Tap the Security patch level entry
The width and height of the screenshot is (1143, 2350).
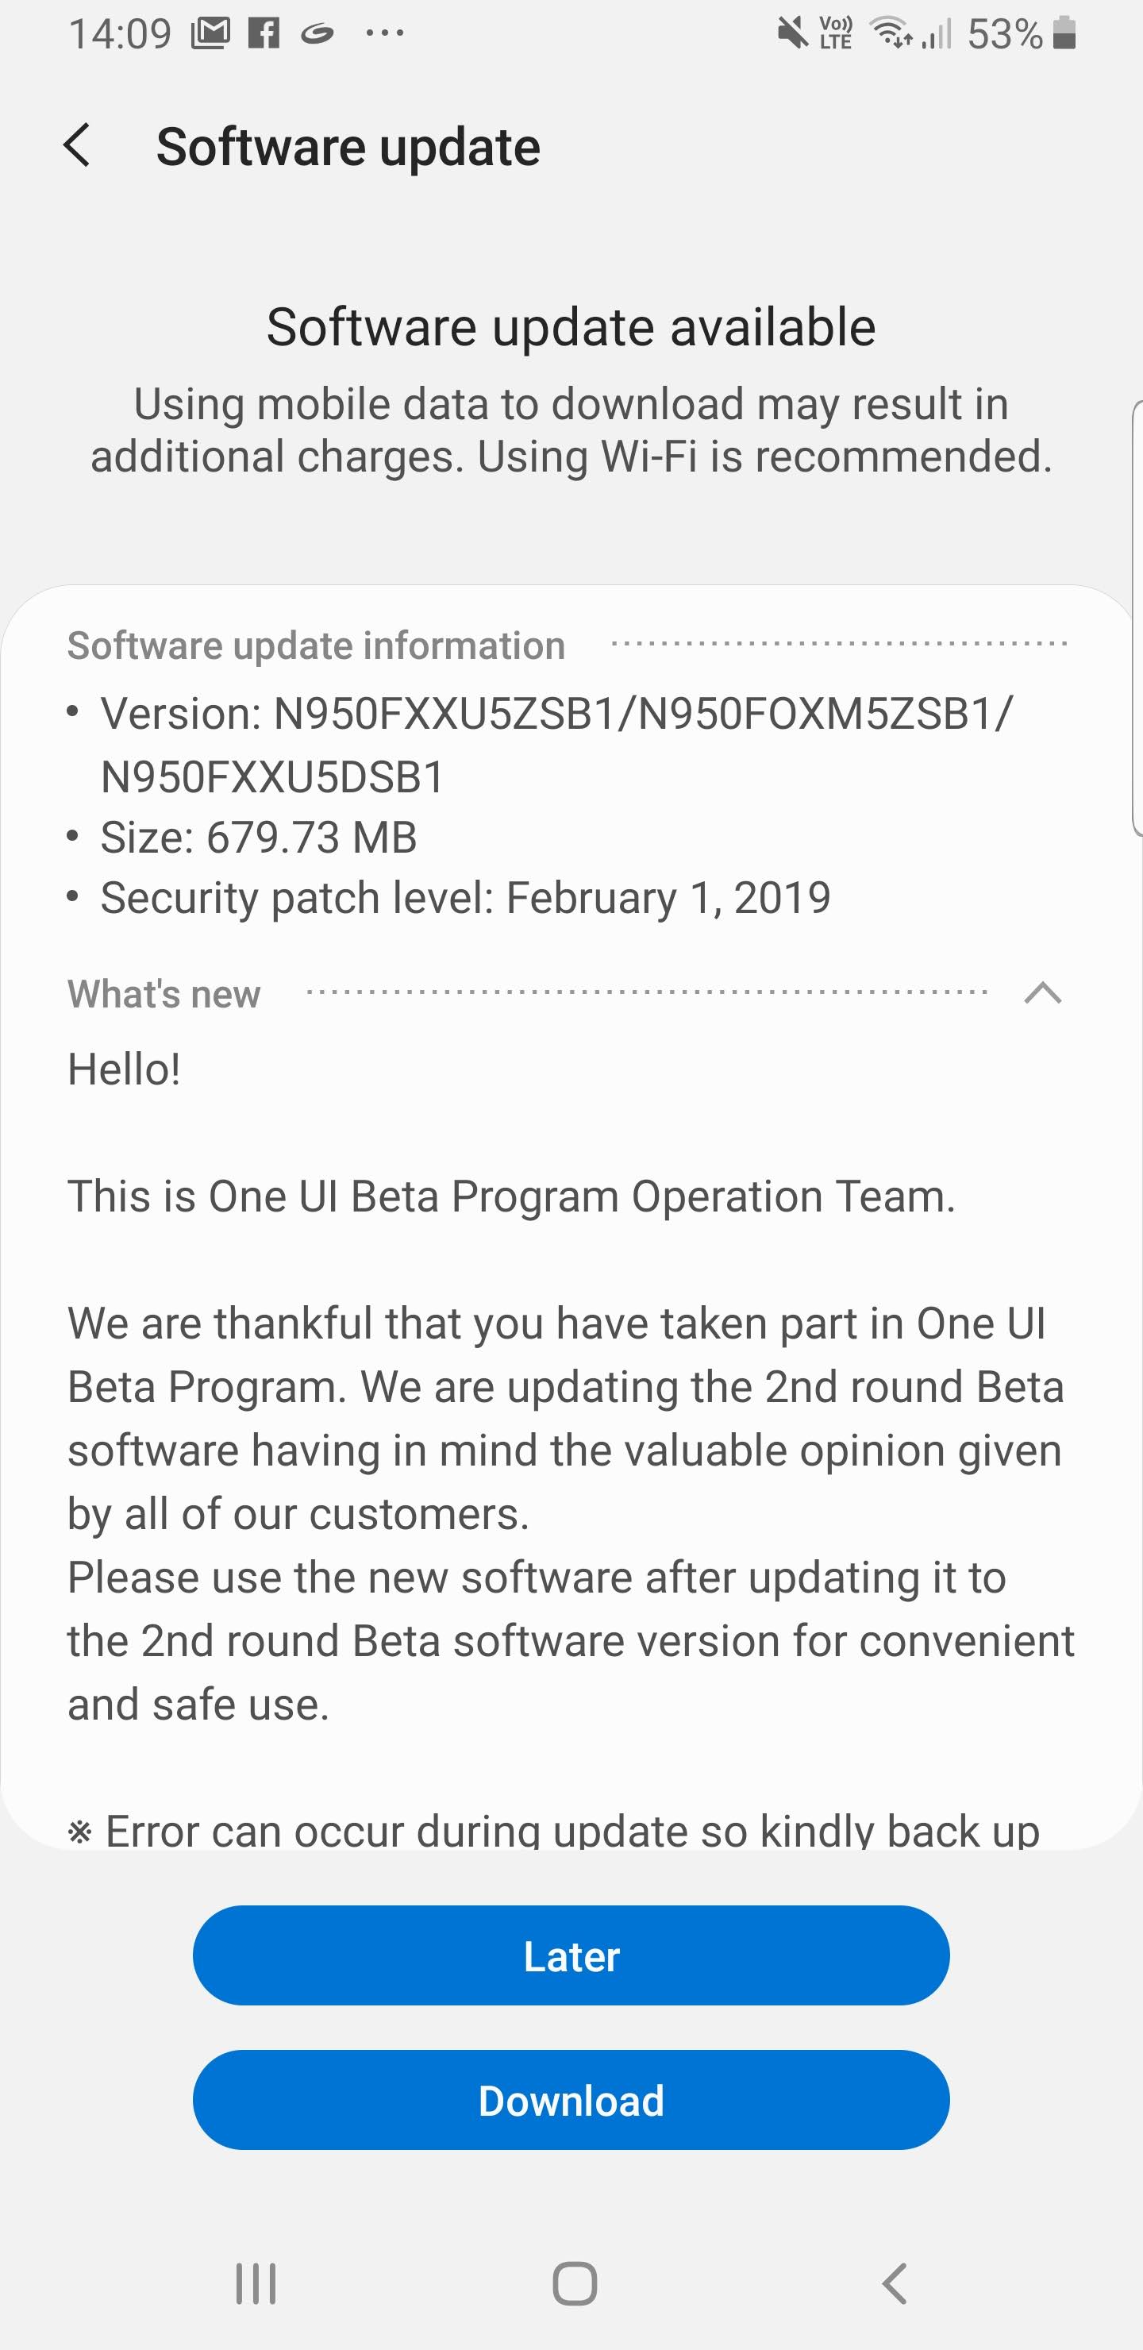[465, 898]
